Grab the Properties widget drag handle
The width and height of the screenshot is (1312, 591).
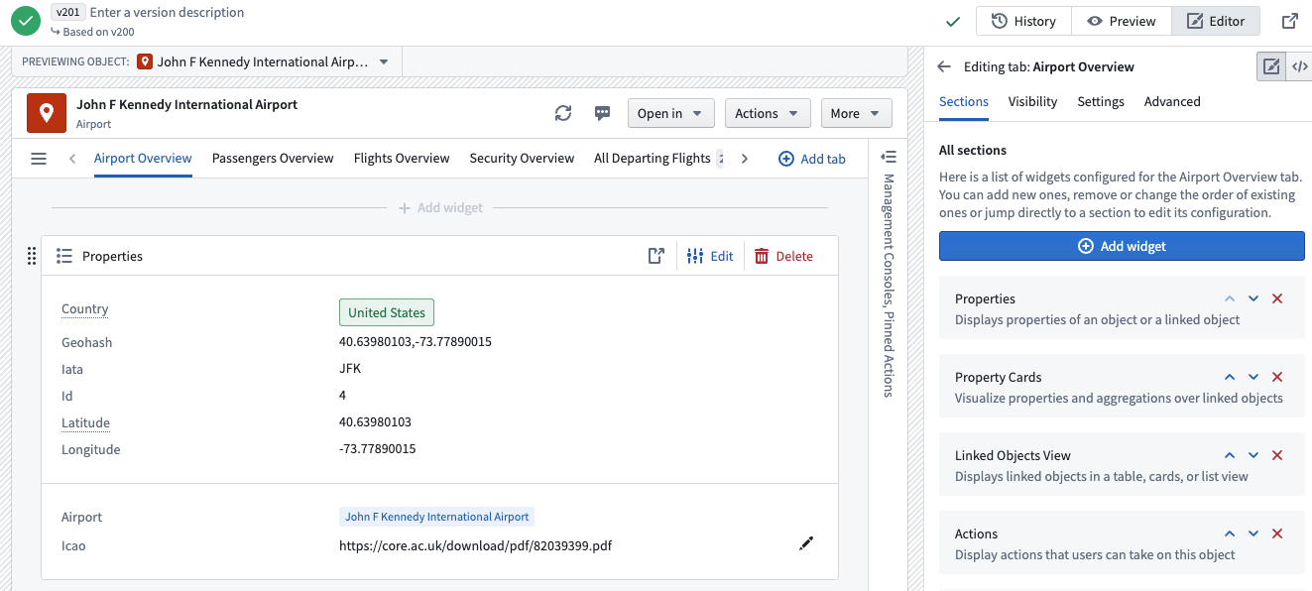click(x=31, y=256)
